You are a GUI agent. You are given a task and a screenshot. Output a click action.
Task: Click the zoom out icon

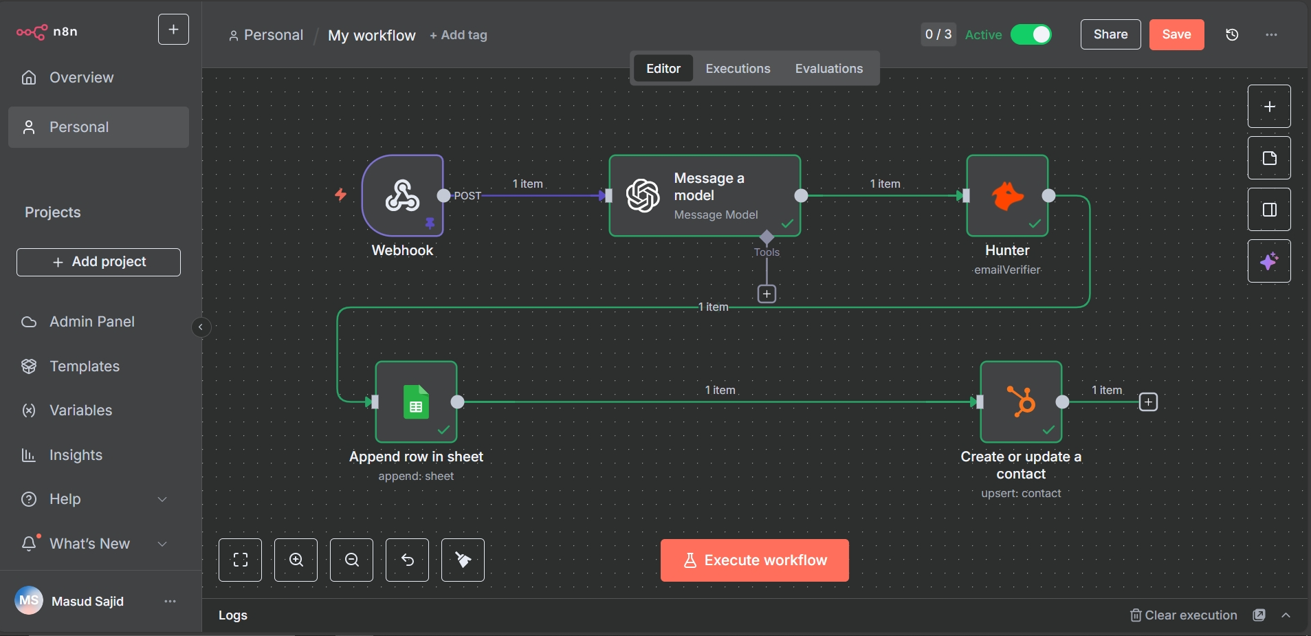[x=352, y=560]
